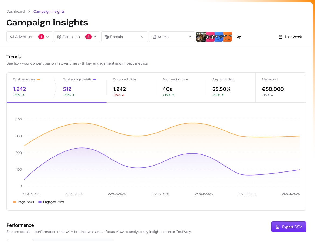Click the red Campaign count badge
315x243 pixels.
coord(88,37)
